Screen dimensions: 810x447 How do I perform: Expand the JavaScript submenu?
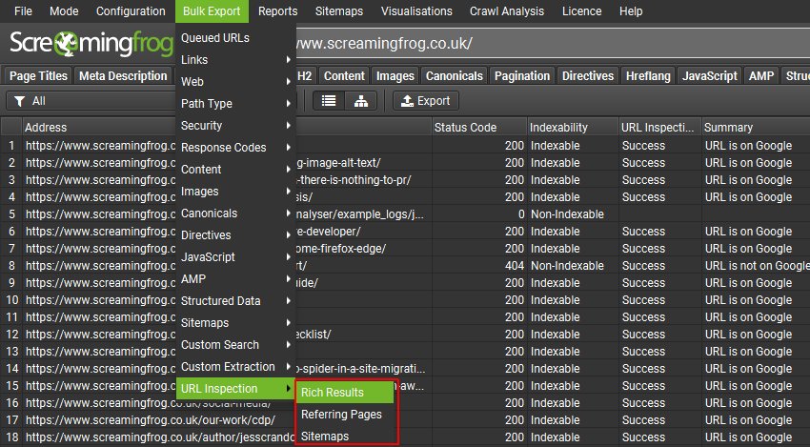[x=235, y=256]
